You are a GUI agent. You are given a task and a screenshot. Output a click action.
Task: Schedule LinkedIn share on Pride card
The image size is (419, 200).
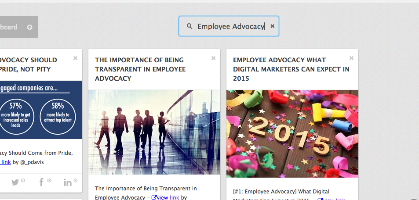(70, 182)
